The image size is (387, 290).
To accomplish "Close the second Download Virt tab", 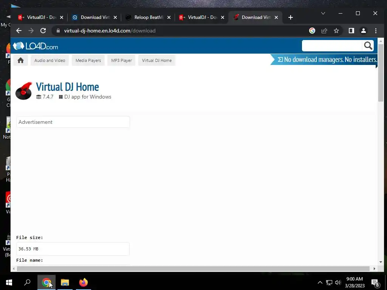I will (115, 17).
